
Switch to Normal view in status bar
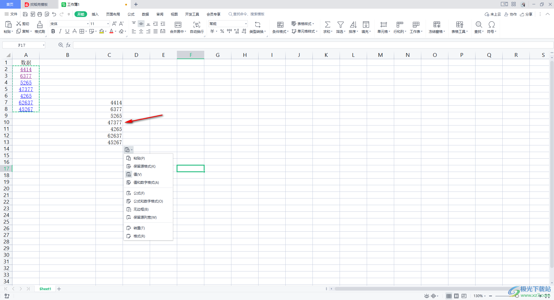pos(449,296)
